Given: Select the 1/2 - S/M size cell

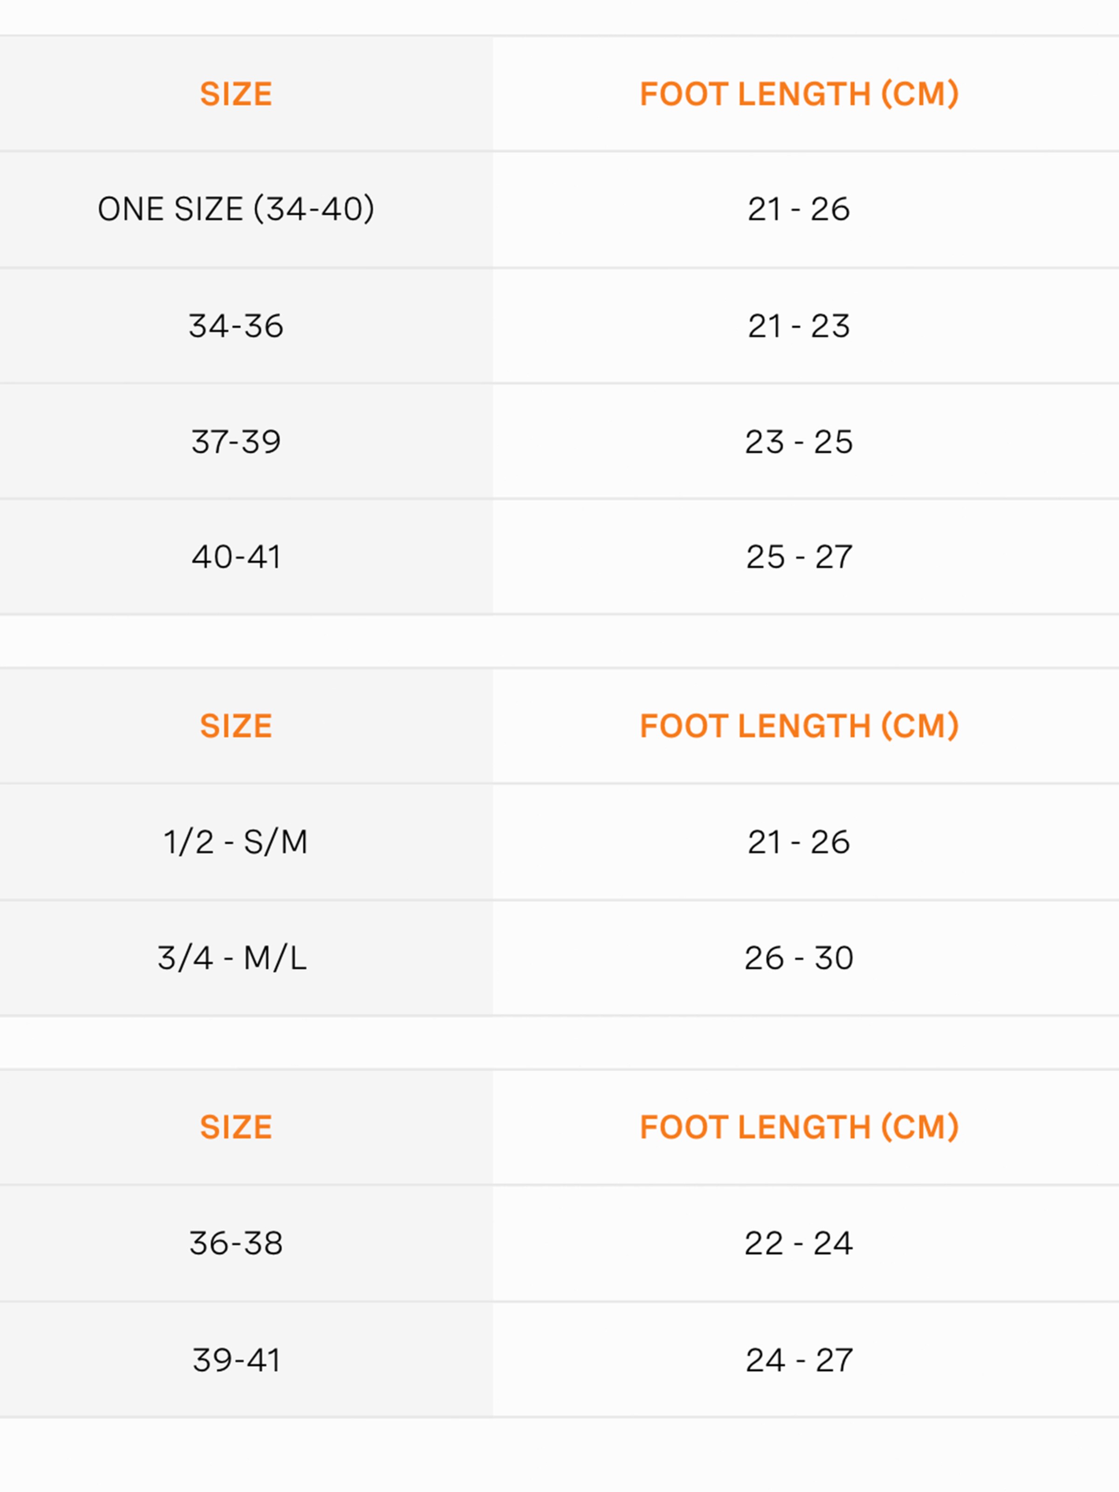Looking at the screenshot, I should 236,842.
